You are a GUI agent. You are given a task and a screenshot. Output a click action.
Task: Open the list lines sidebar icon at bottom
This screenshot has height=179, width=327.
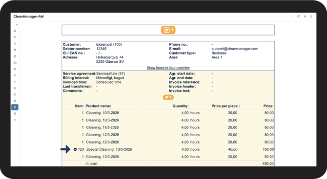point(15,120)
